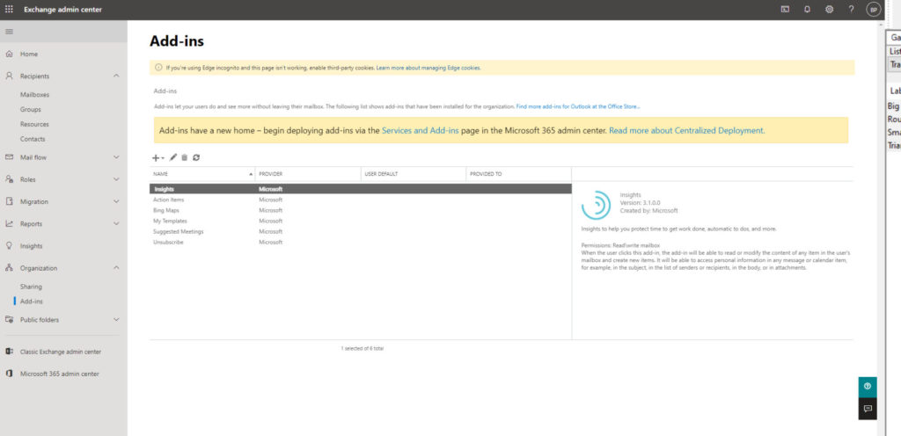The image size is (901, 436).
Task: Open the settings gear icon
Action: pyautogui.click(x=829, y=9)
